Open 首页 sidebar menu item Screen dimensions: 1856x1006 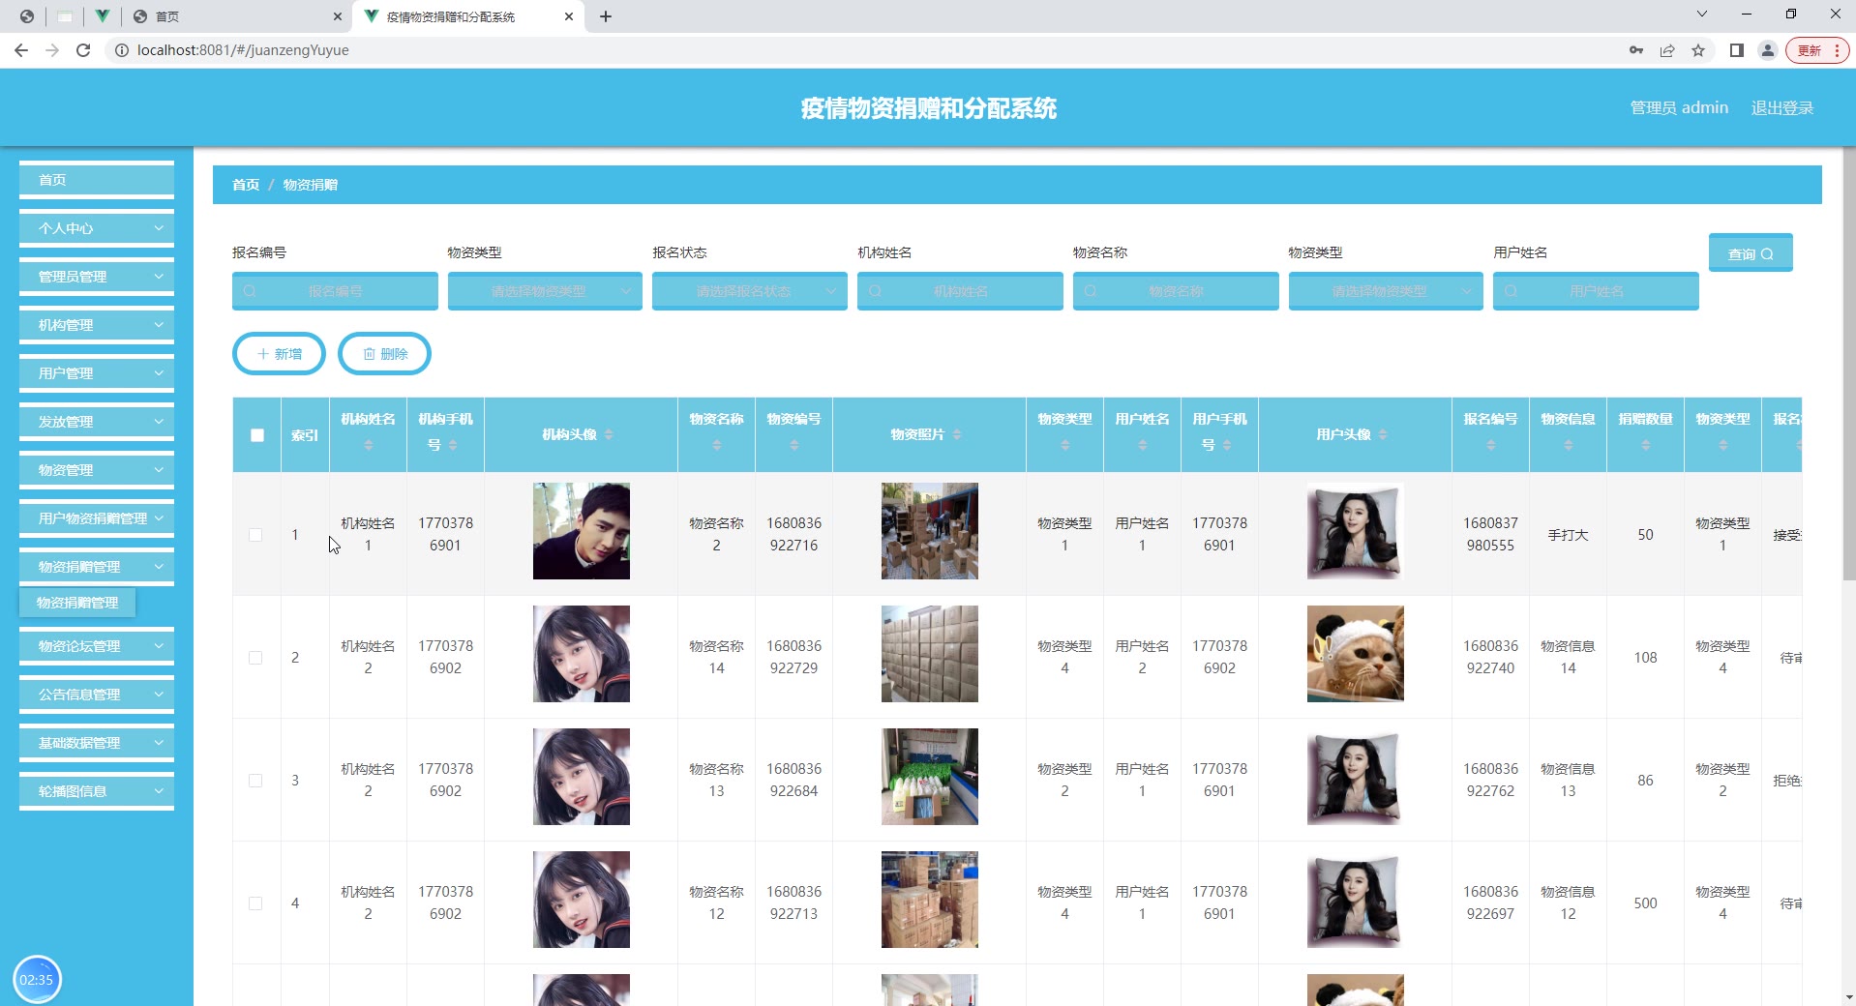[x=97, y=180]
